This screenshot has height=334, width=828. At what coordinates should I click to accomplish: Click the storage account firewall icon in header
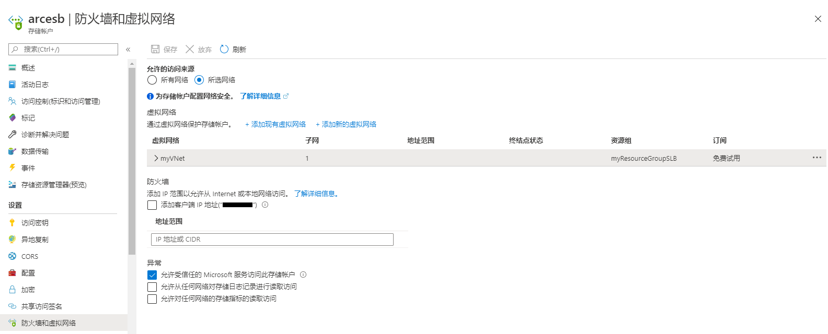(16, 22)
